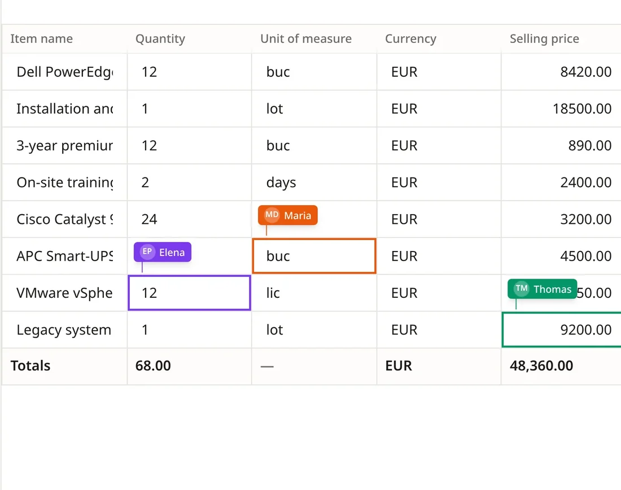Select the 8420.00 selling price cell

(561, 72)
